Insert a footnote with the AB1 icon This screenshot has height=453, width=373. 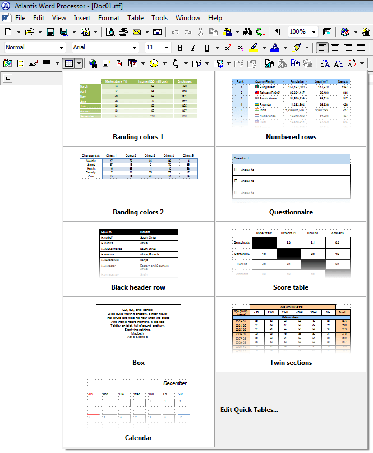34,63
